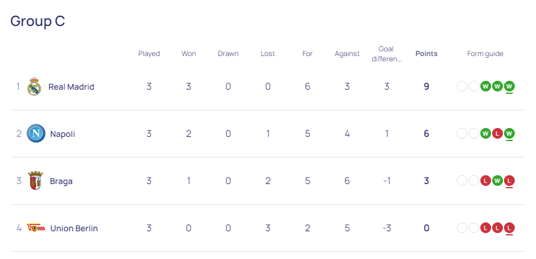Open the Braga team link
Screen dimensions: 536x259
[61, 181]
